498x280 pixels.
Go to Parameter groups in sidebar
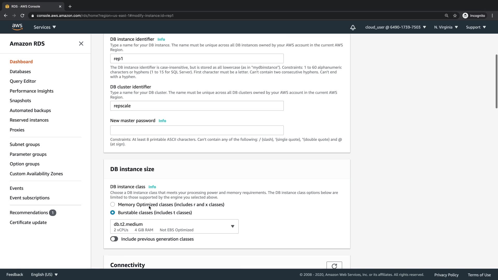click(x=28, y=154)
